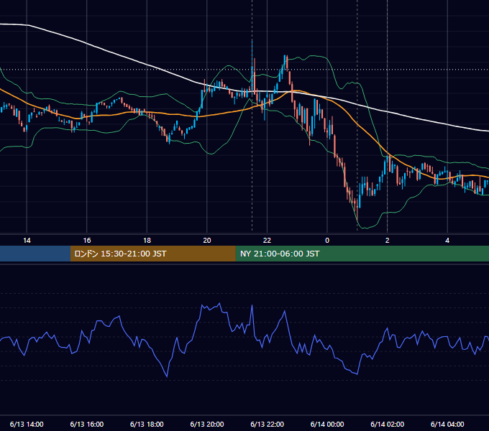Click the 14 hour label on price chart axis

click(27, 241)
